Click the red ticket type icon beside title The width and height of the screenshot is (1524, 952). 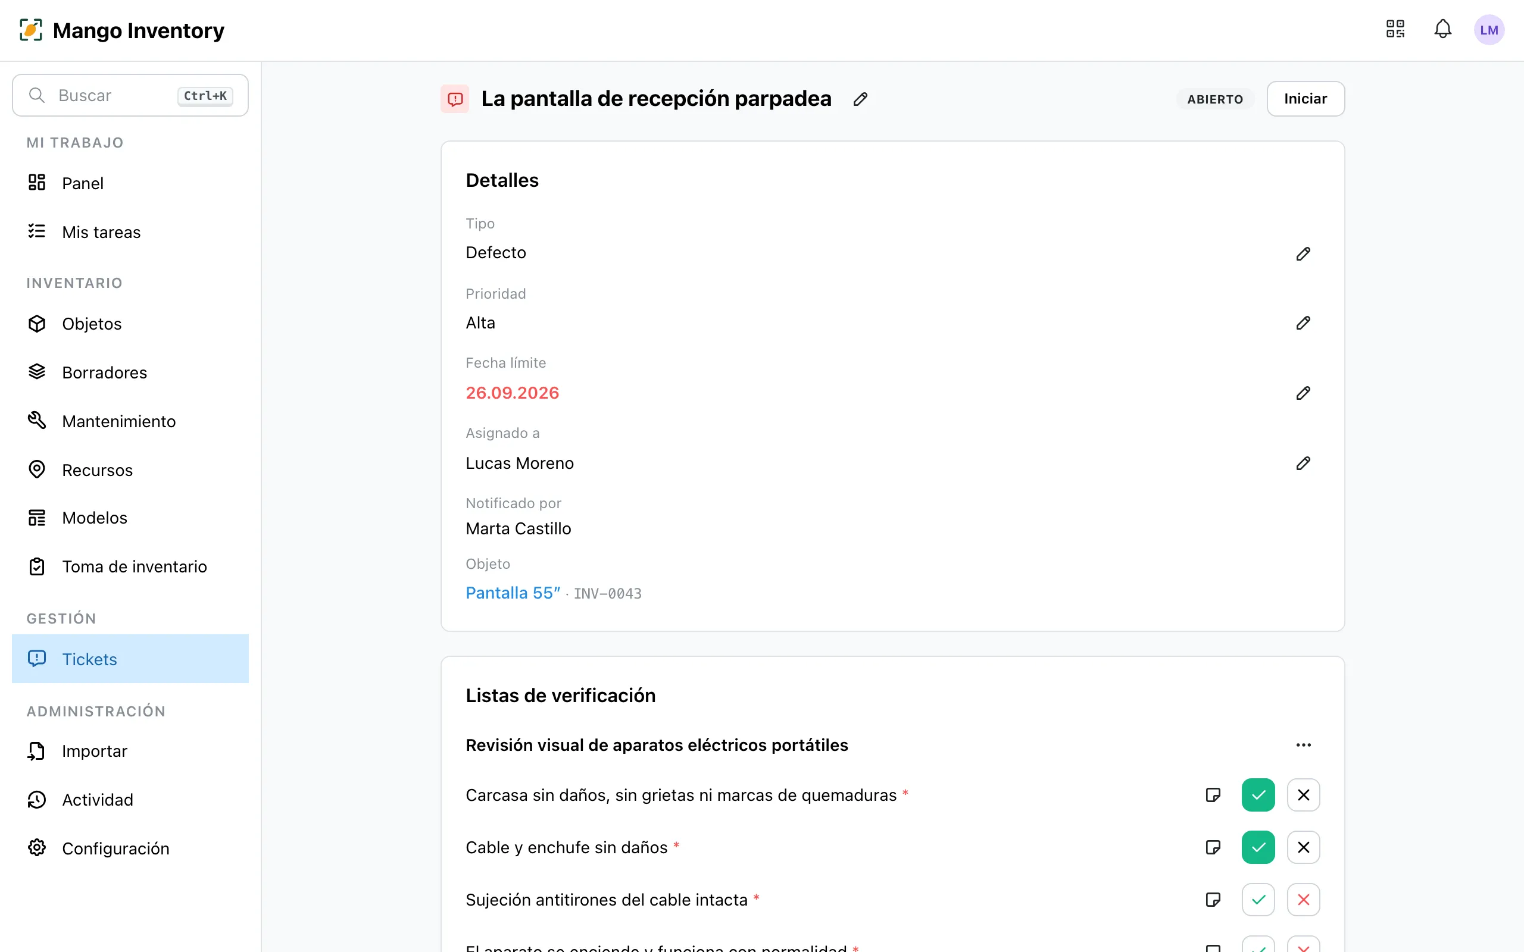click(x=455, y=99)
